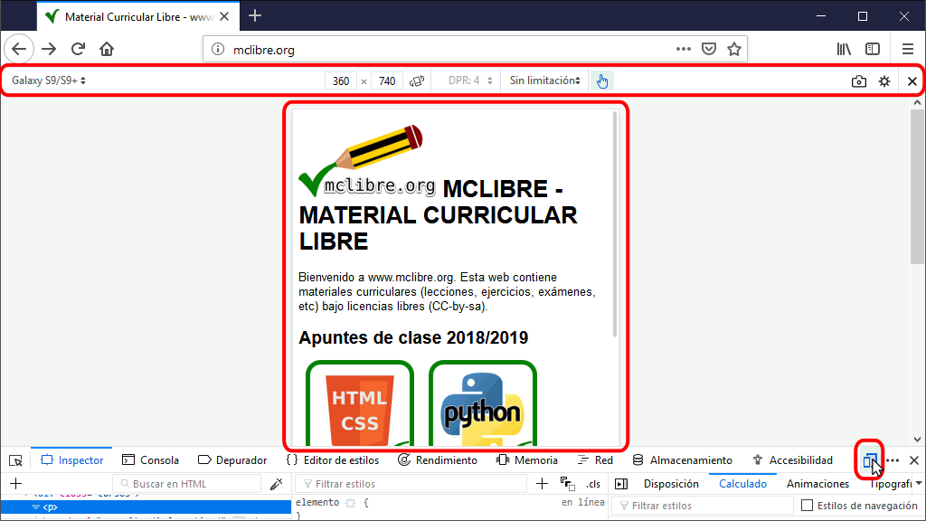Click the viewport width field showing 360
This screenshot has width=926, height=521.
click(x=341, y=81)
